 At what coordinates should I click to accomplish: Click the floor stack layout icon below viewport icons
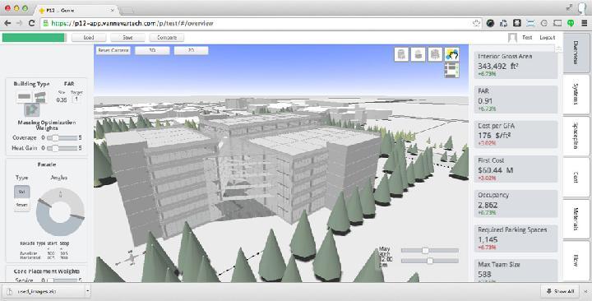coord(452,71)
